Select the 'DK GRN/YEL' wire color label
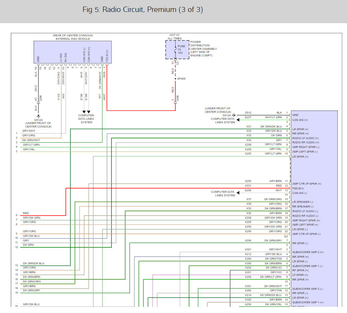The image size is (347, 313). point(273,304)
